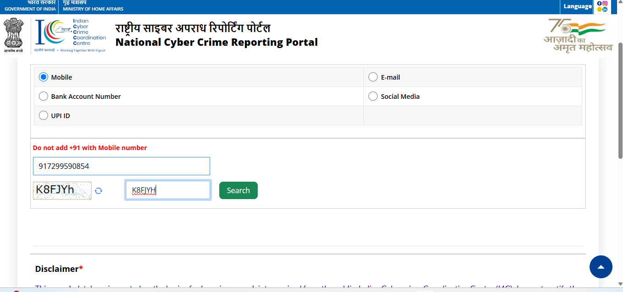
Task: Click the CAPTCHA text entry field
Action: pyautogui.click(x=168, y=190)
